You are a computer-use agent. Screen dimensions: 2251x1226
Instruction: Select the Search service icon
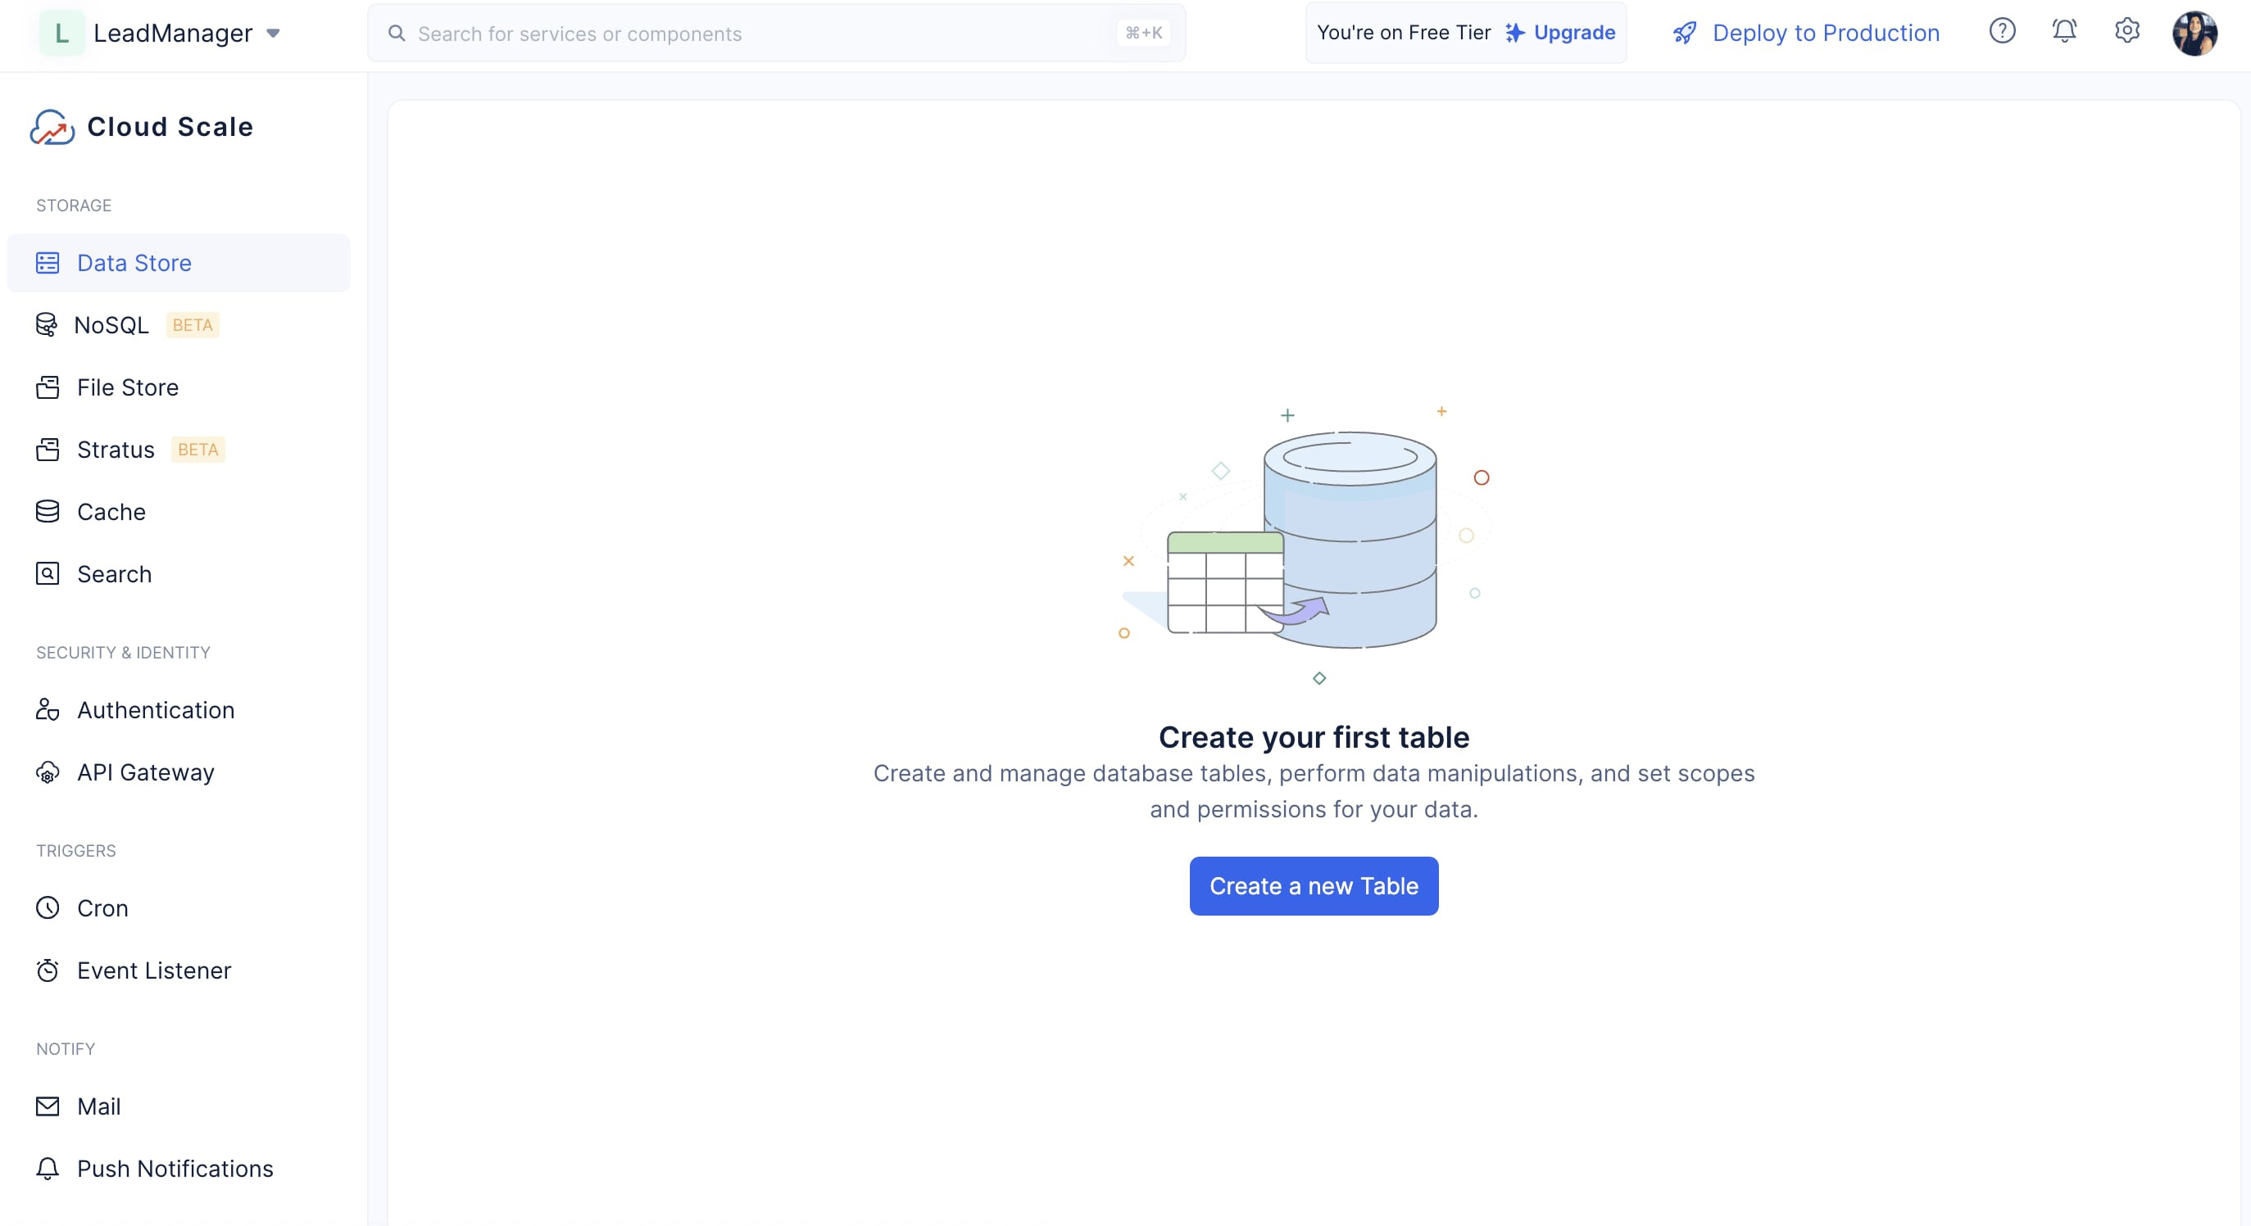point(47,572)
